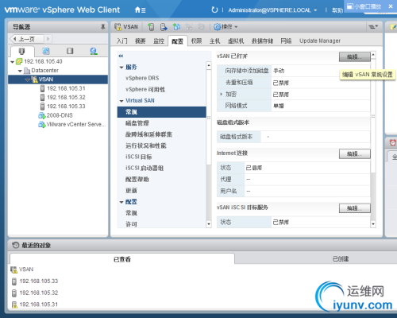397x318 pixels.
Task: Click warning host icon for 192.168.105.31 in recents
Action: click(14, 304)
